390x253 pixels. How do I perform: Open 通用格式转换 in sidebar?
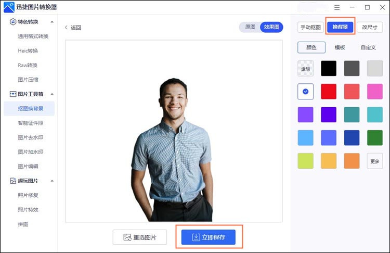pos(33,36)
